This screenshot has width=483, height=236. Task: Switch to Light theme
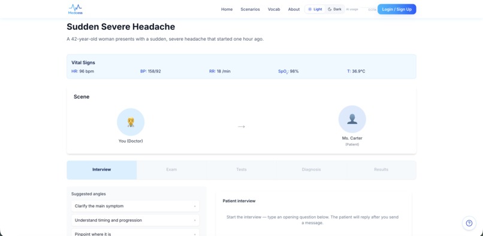click(x=315, y=9)
